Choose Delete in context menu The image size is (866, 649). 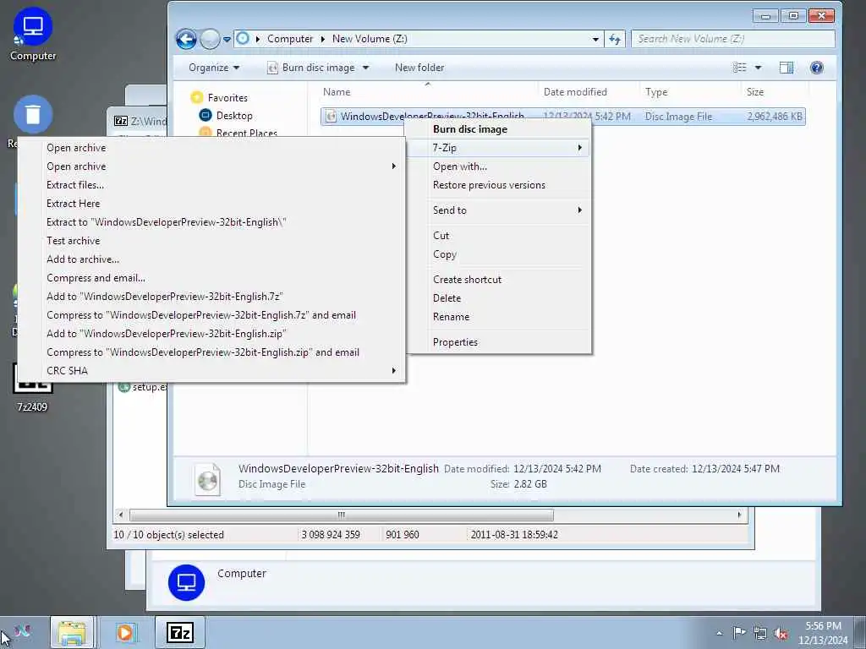[498, 298]
